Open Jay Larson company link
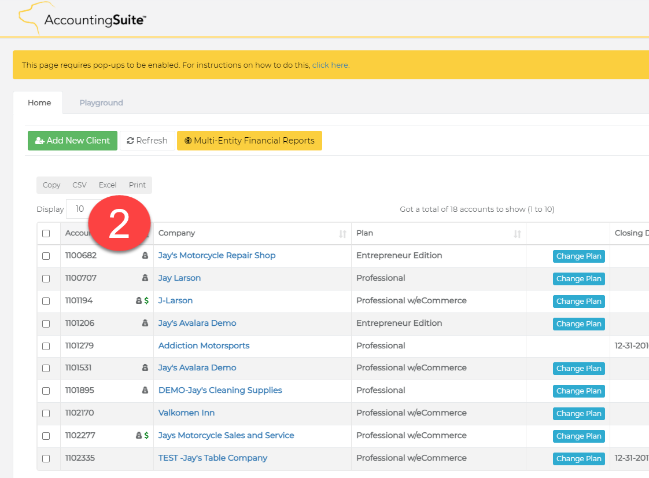Image resolution: width=649 pixels, height=478 pixels. click(179, 278)
